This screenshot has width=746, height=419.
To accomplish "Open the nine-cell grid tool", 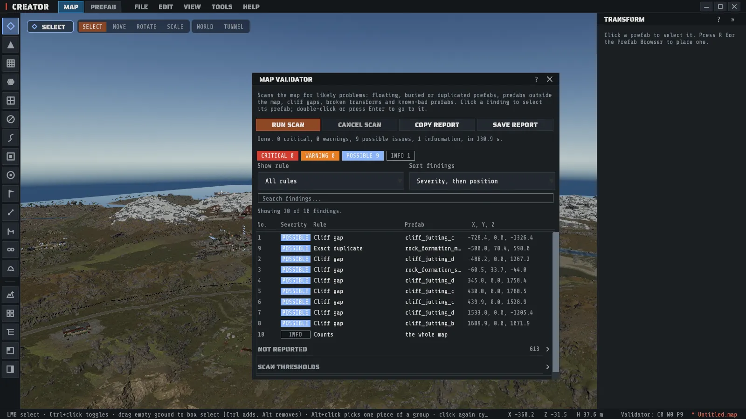I will click(10, 63).
